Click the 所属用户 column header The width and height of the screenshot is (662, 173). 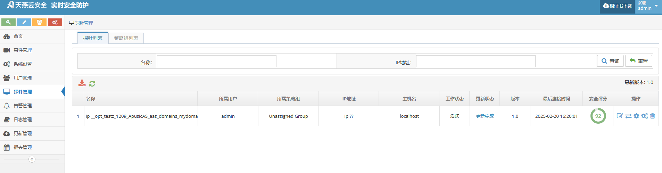228,99
